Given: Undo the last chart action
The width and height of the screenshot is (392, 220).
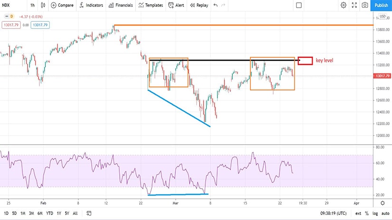Looking at the screenshot, I should [x=216, y=5].
